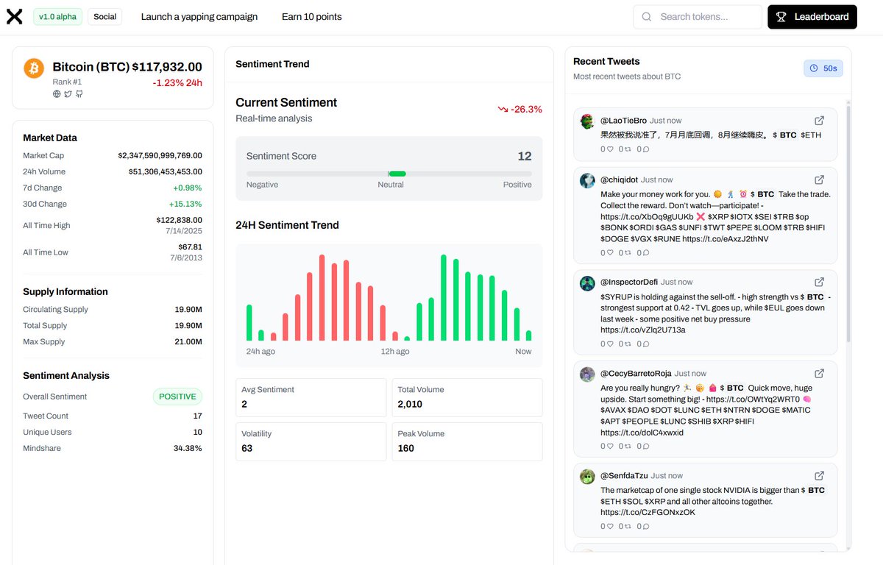
Task: Click the Avg Sentiment stat card
Action: [311, 397]
